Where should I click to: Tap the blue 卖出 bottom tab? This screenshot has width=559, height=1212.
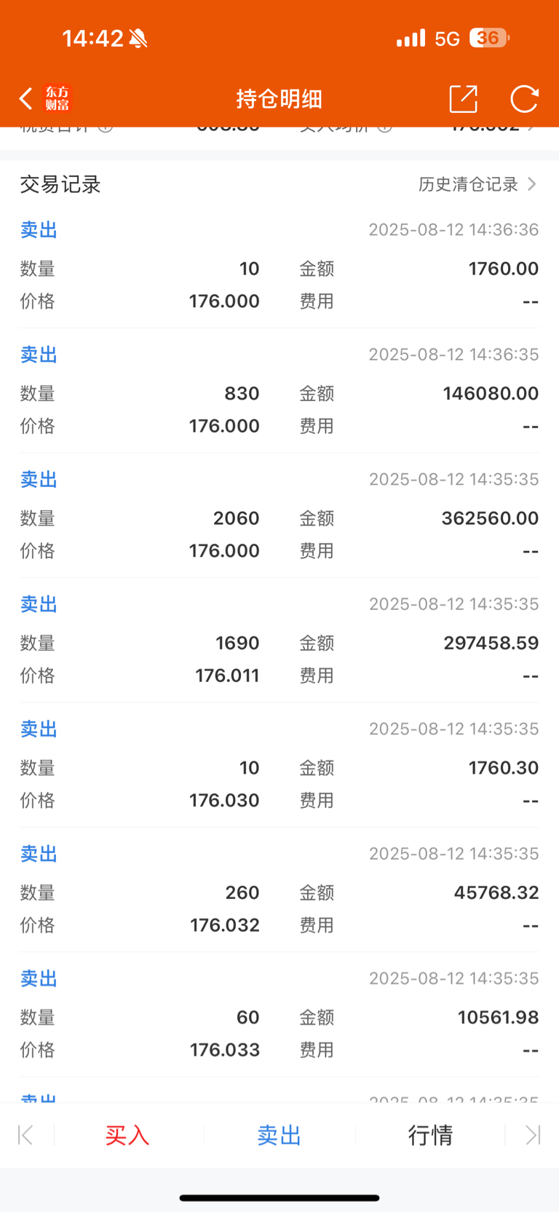coord(279,1135)
